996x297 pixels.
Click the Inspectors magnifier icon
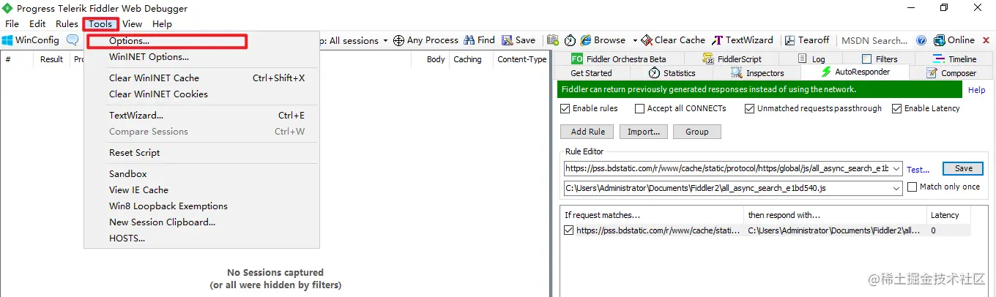pyautogui.click(x=737, y=72)
